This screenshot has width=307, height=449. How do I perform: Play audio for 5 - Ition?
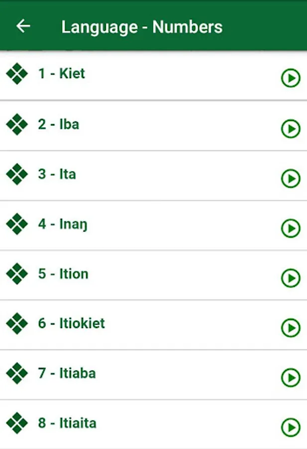[x=291, y=278]
